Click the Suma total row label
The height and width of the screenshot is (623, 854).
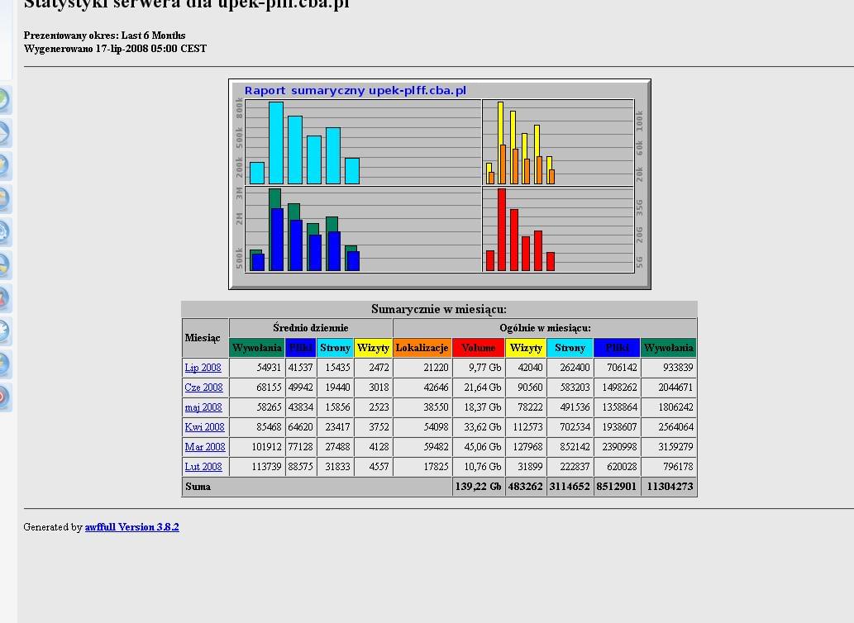(198, 487)
